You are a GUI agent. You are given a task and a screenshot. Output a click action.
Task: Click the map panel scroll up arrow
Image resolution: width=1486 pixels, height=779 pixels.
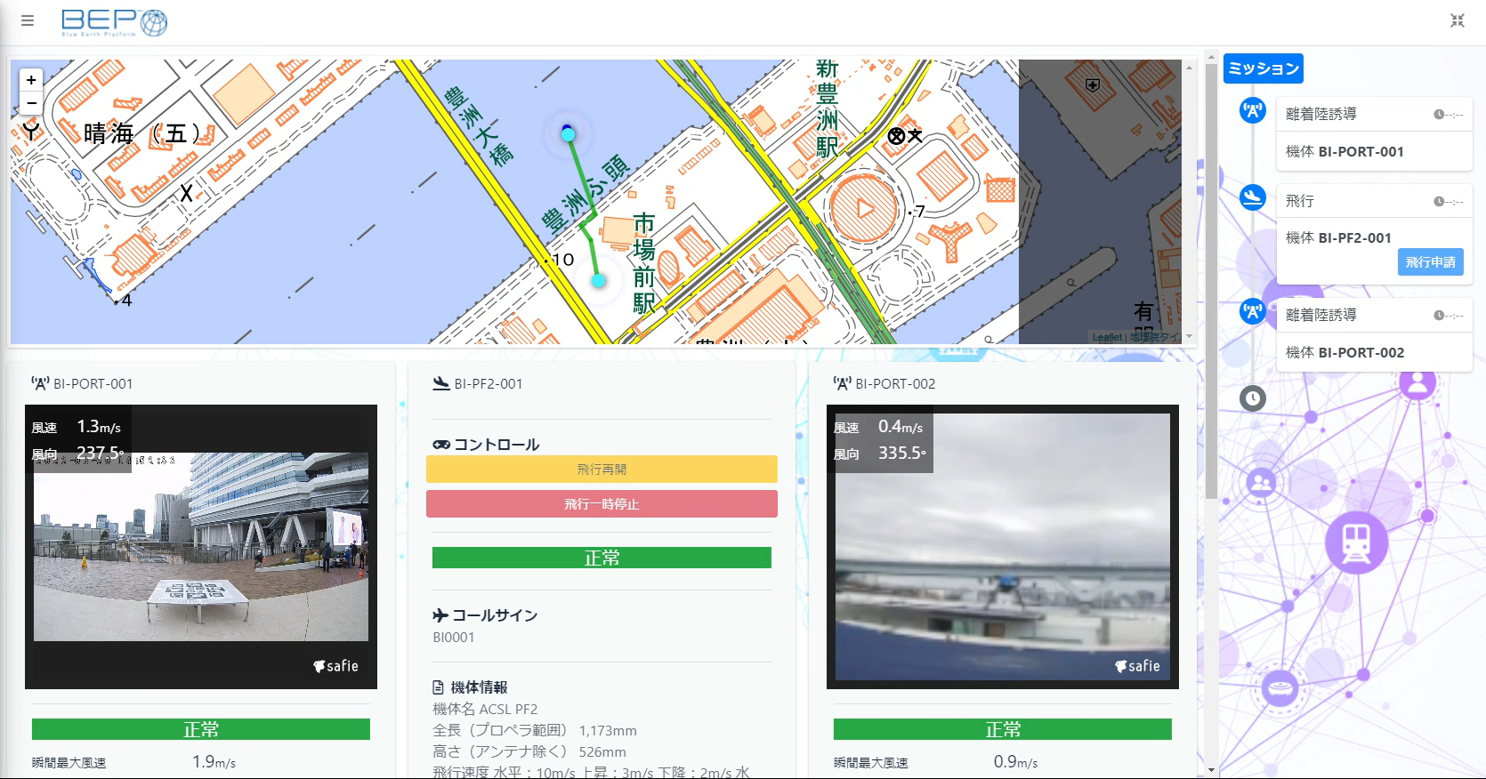pyautogui.click(x=1189, y=68)
